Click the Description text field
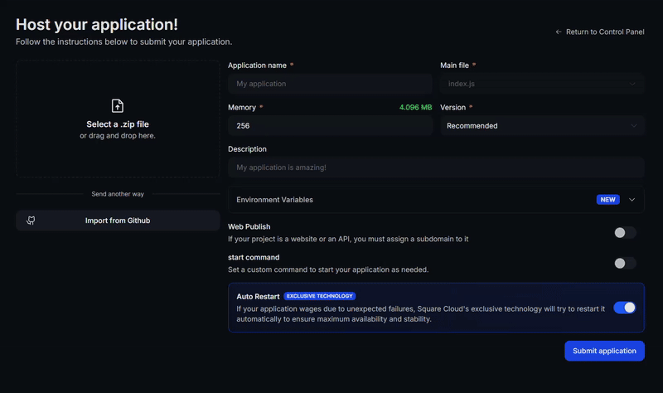Image resolution: width=663 pixels, height=393 pixels. [x=436, y=167]
